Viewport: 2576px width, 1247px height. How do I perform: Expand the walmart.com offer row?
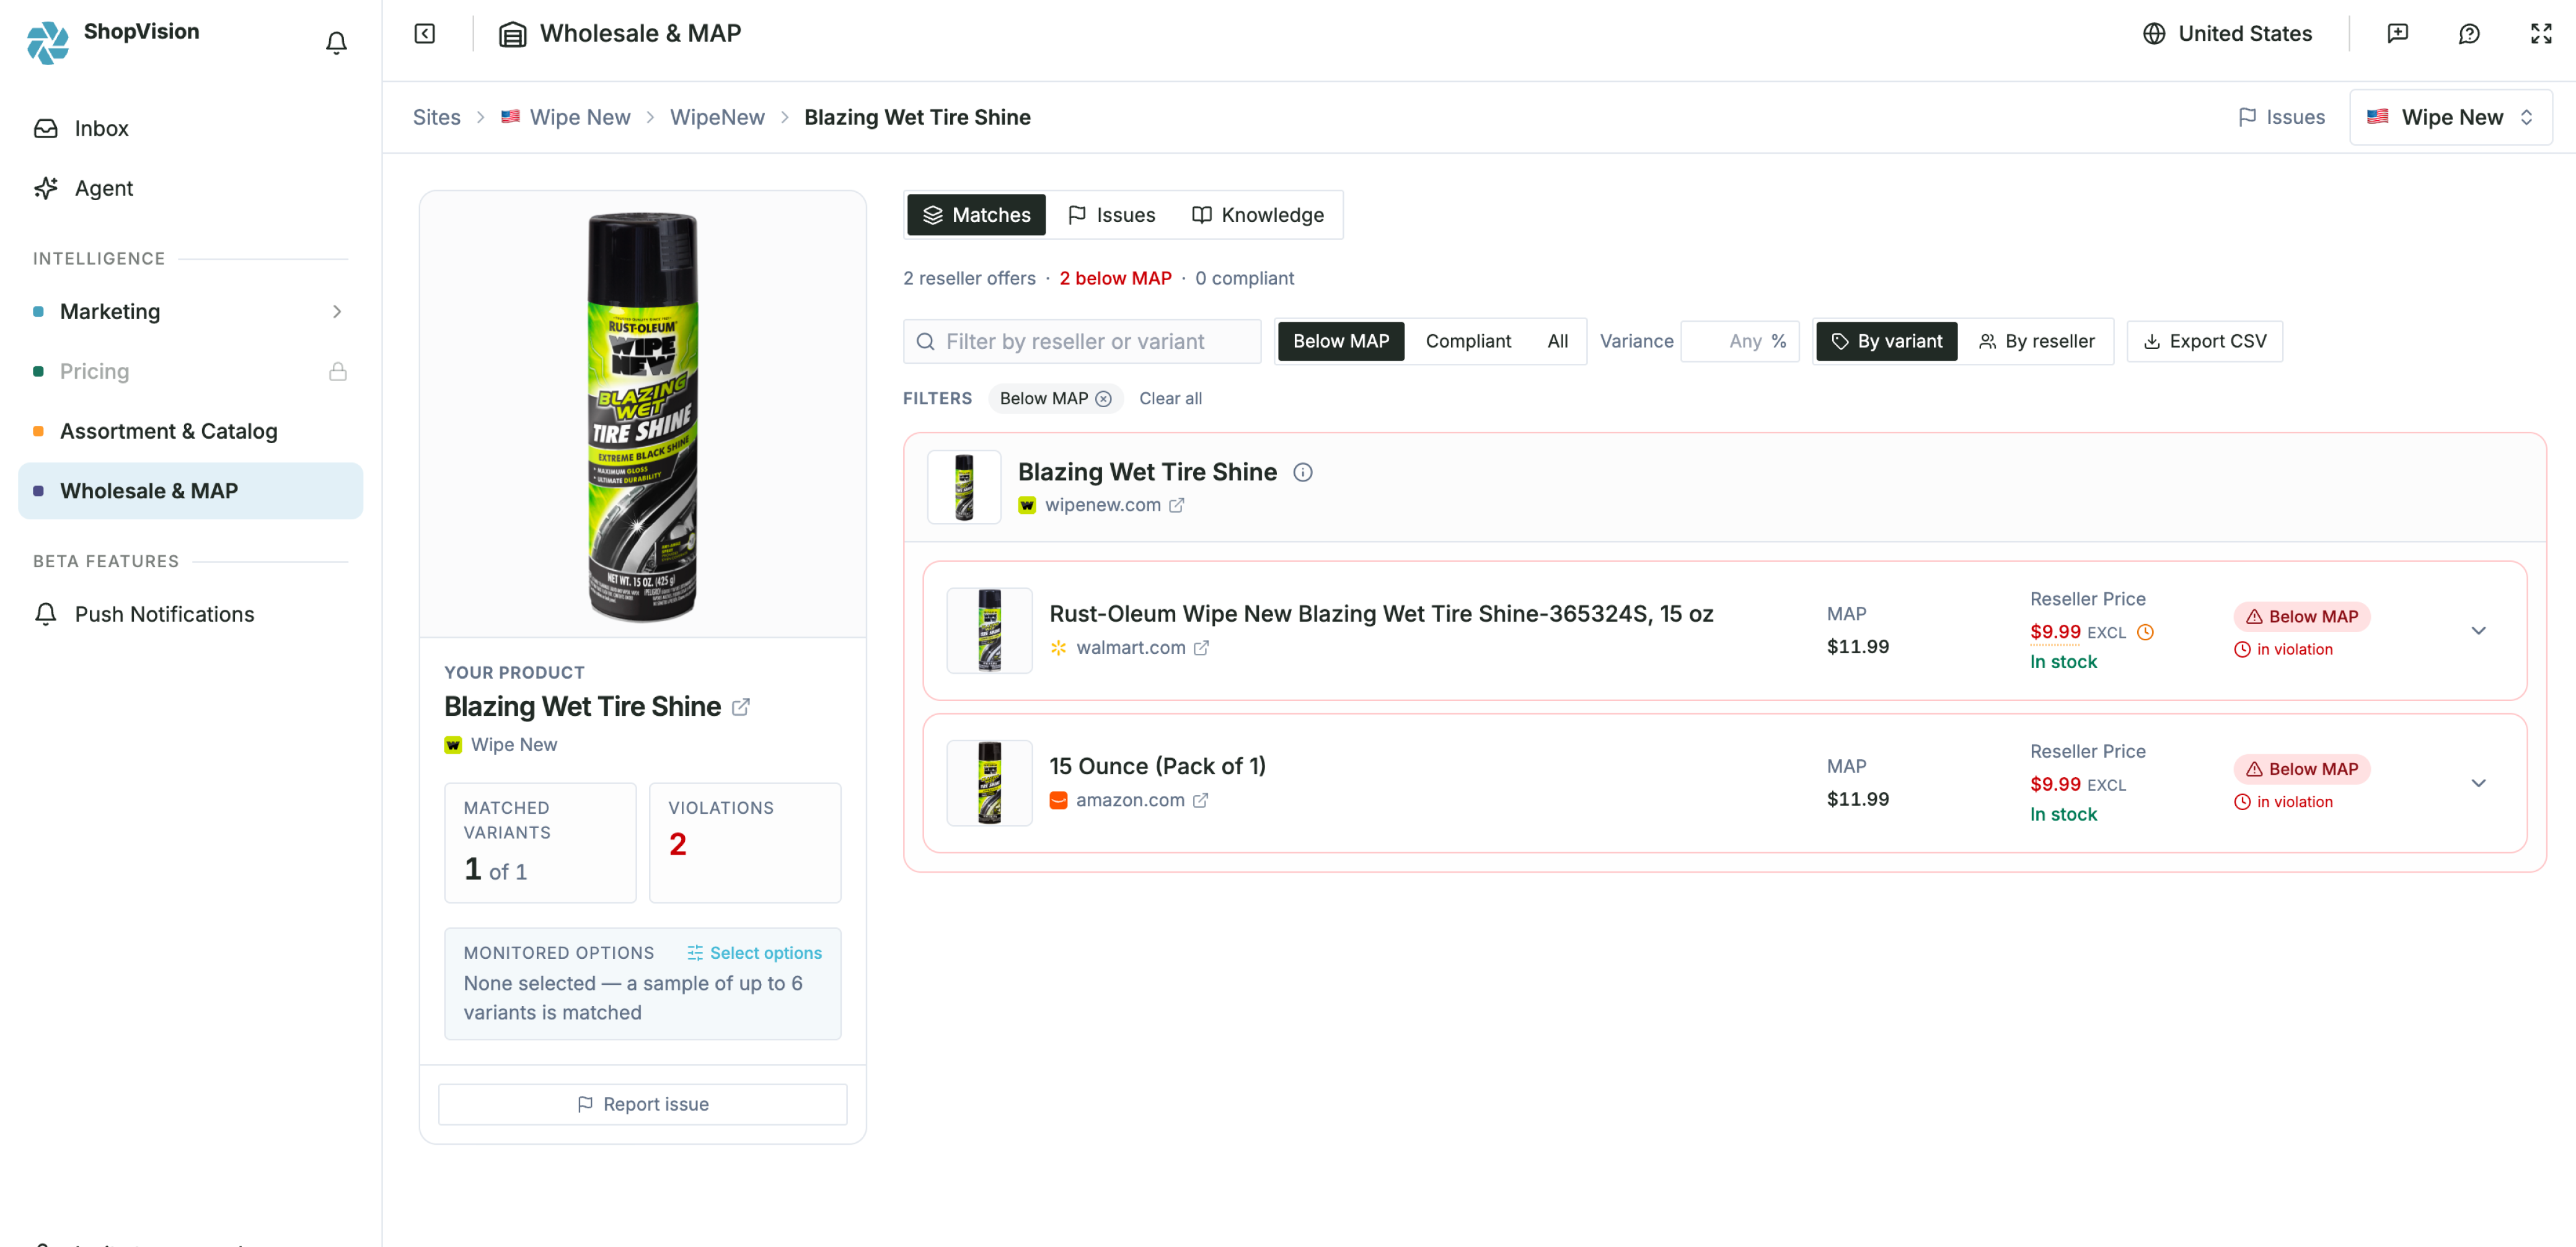[x=2478, y=631]
